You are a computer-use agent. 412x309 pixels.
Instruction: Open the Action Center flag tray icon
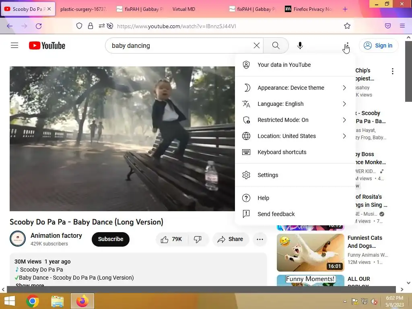pyautogui.click(x=354, y=301)
